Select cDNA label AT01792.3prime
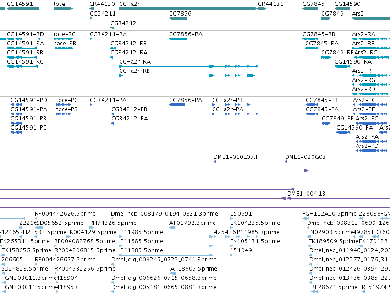Viewport: 390px width, 294px height. tap(192, 223)
